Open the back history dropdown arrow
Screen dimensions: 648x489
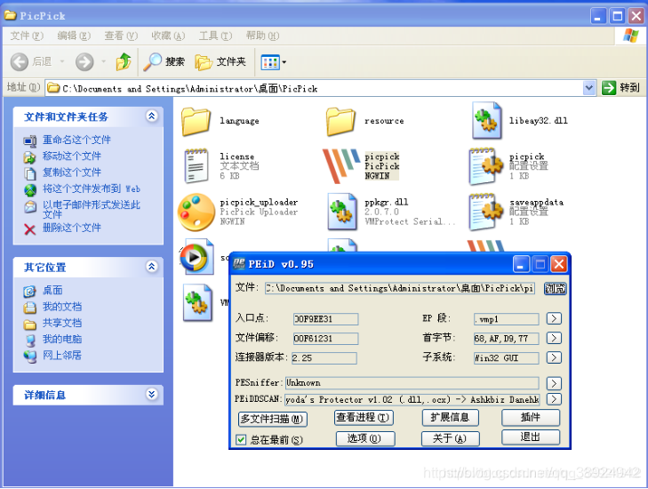62,62
